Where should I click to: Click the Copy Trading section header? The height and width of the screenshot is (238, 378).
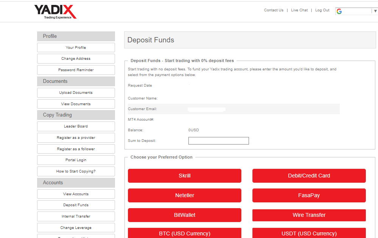(x=76, y=115)
